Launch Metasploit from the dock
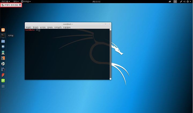The width and height of the screenshot is (193, 113). (3, 47)
